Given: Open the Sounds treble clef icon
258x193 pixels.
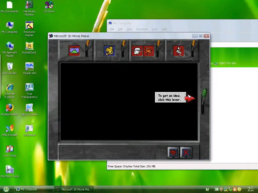Looking at the screenshot, I should 179,51.
